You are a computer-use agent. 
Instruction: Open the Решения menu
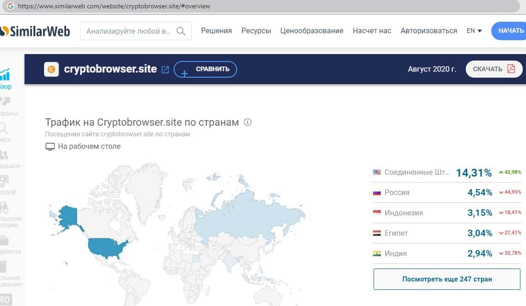216,31
